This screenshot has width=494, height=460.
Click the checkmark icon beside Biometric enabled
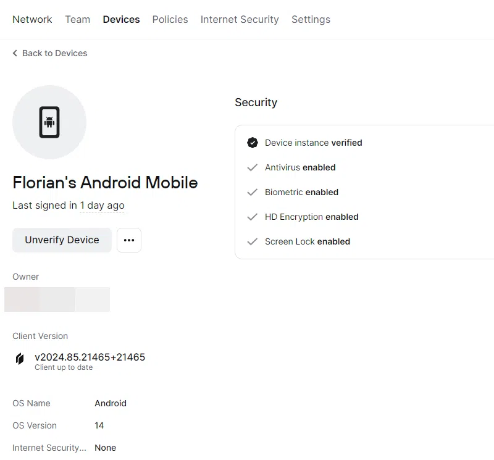tap(252, 192)
